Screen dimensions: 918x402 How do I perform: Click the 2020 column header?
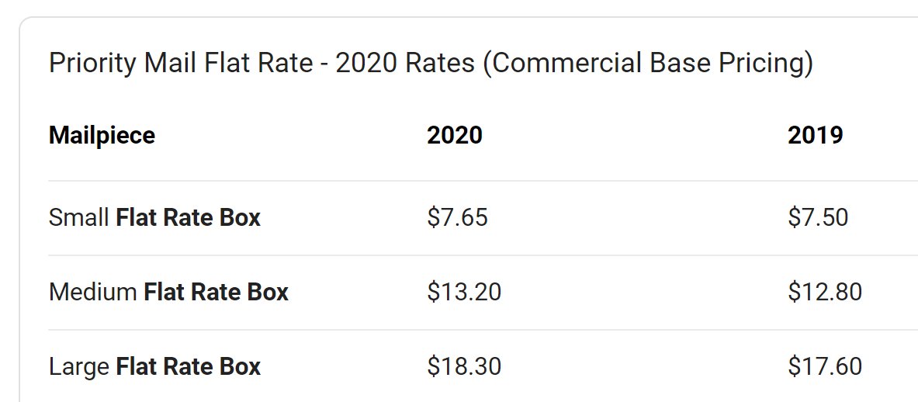(455, 136)
